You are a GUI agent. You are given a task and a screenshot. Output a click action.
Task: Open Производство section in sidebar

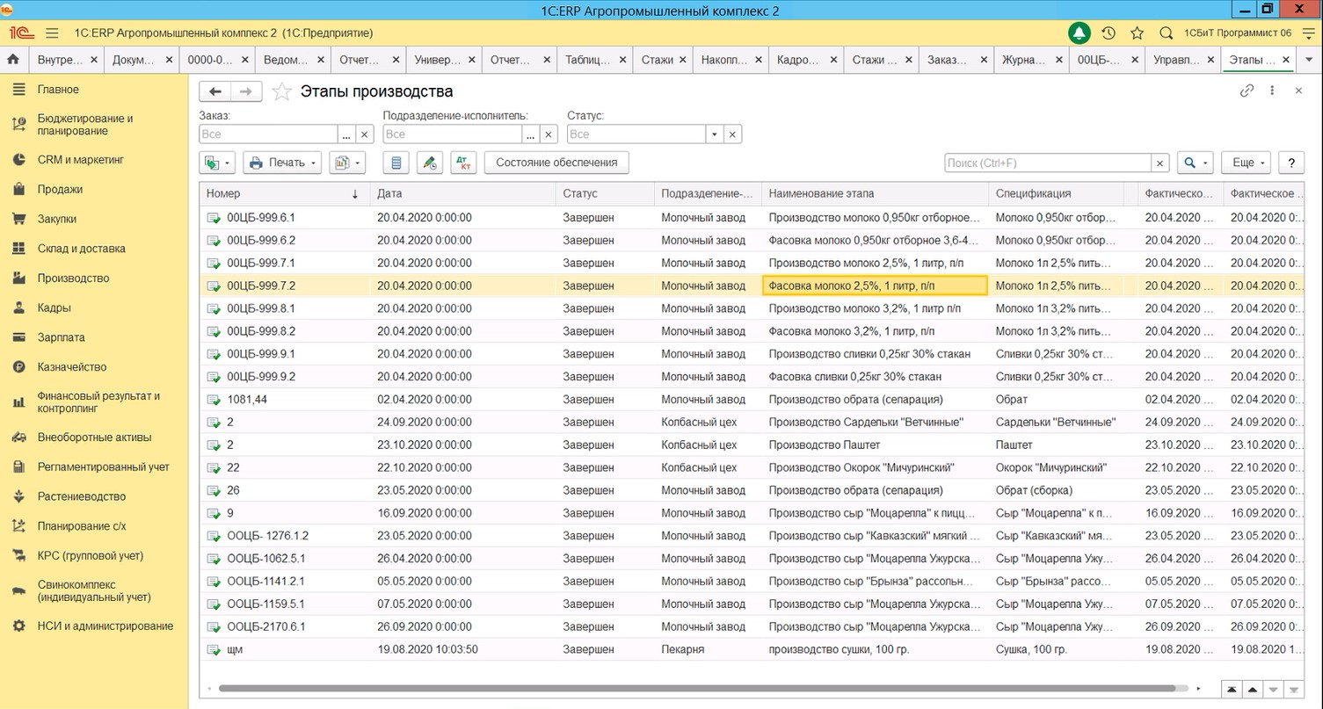(73, 278)
